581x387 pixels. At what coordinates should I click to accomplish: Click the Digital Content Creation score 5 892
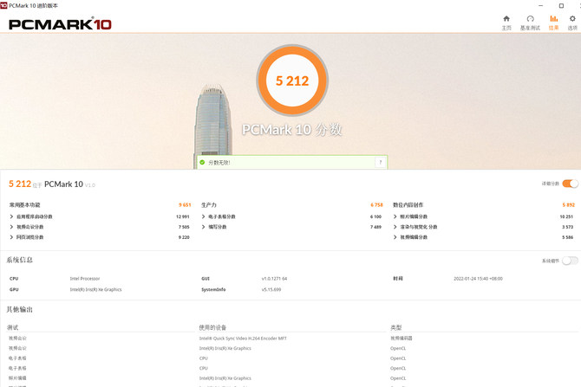click(x=568, y=205)
